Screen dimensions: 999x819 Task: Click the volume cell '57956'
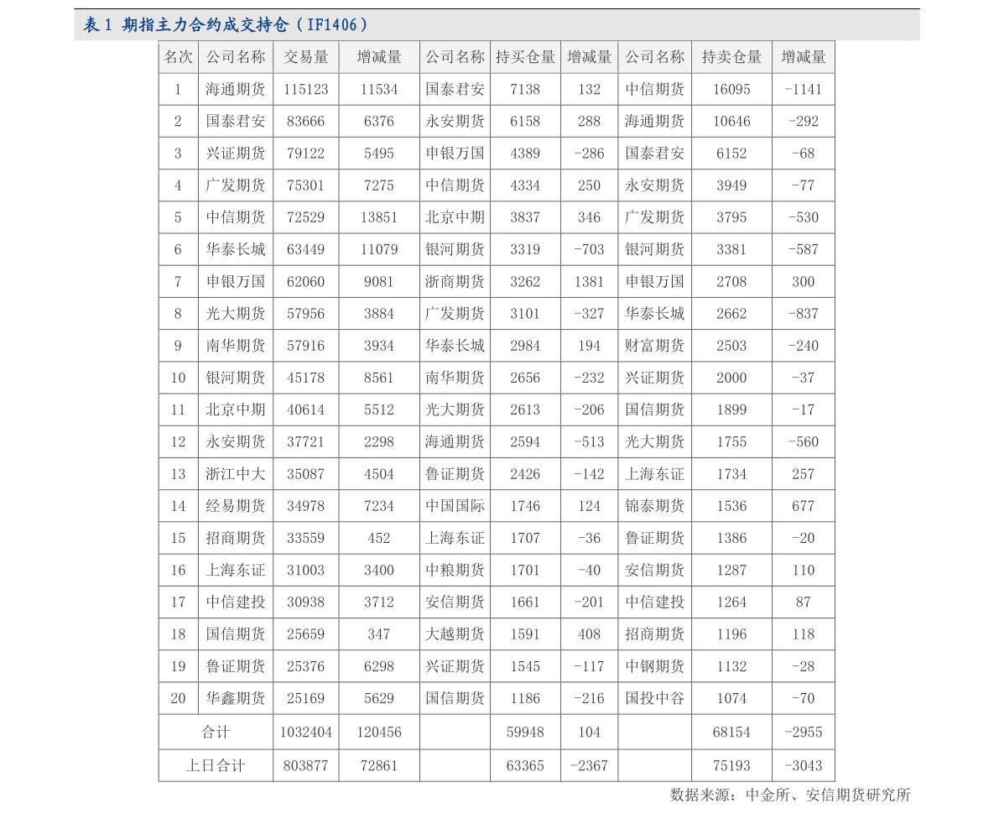306,314
